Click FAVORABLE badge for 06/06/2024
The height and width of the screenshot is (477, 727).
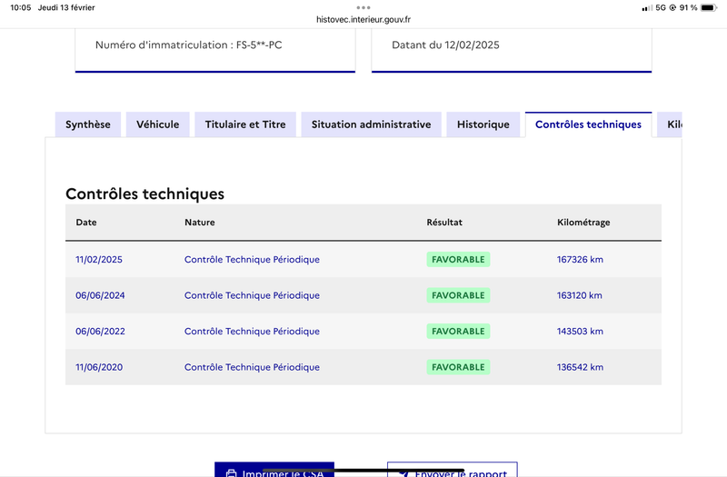tap(458, 295)
